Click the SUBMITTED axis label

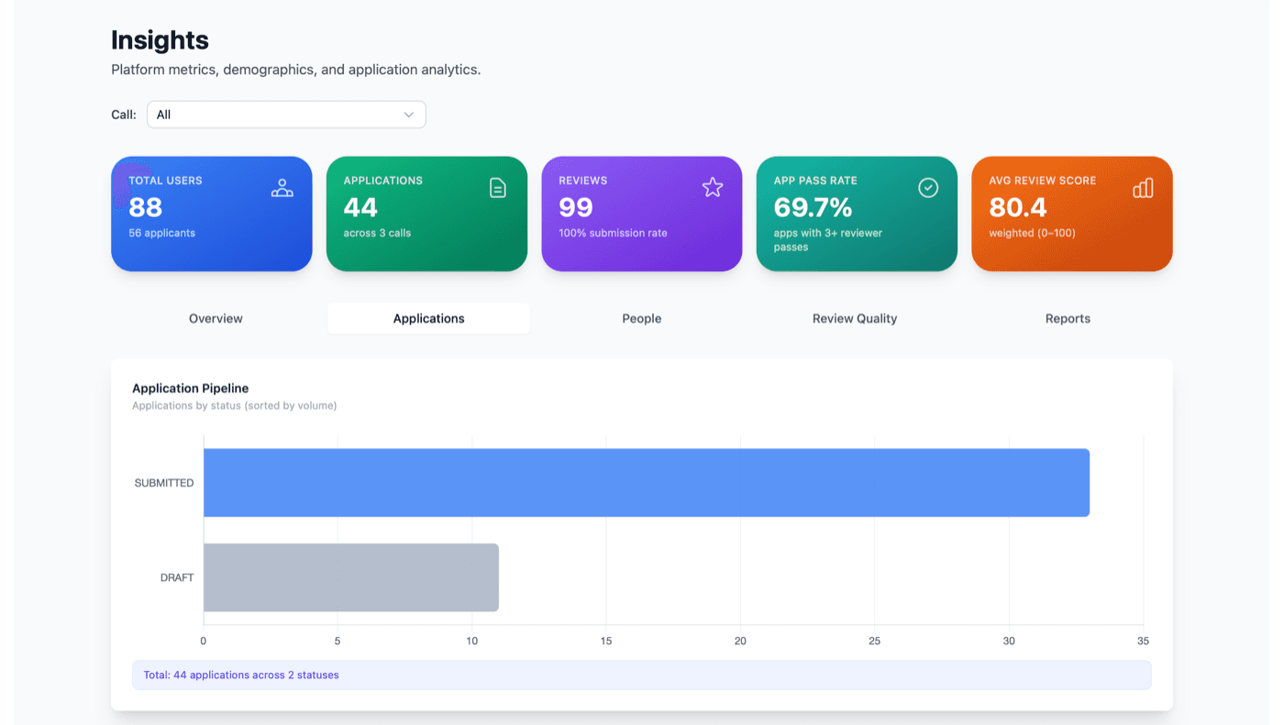tap(164, 483)
